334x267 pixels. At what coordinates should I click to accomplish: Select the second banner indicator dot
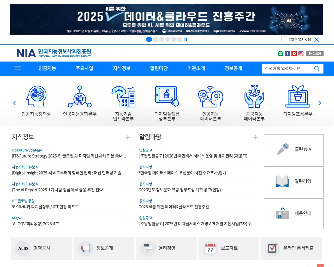(156, 39)
